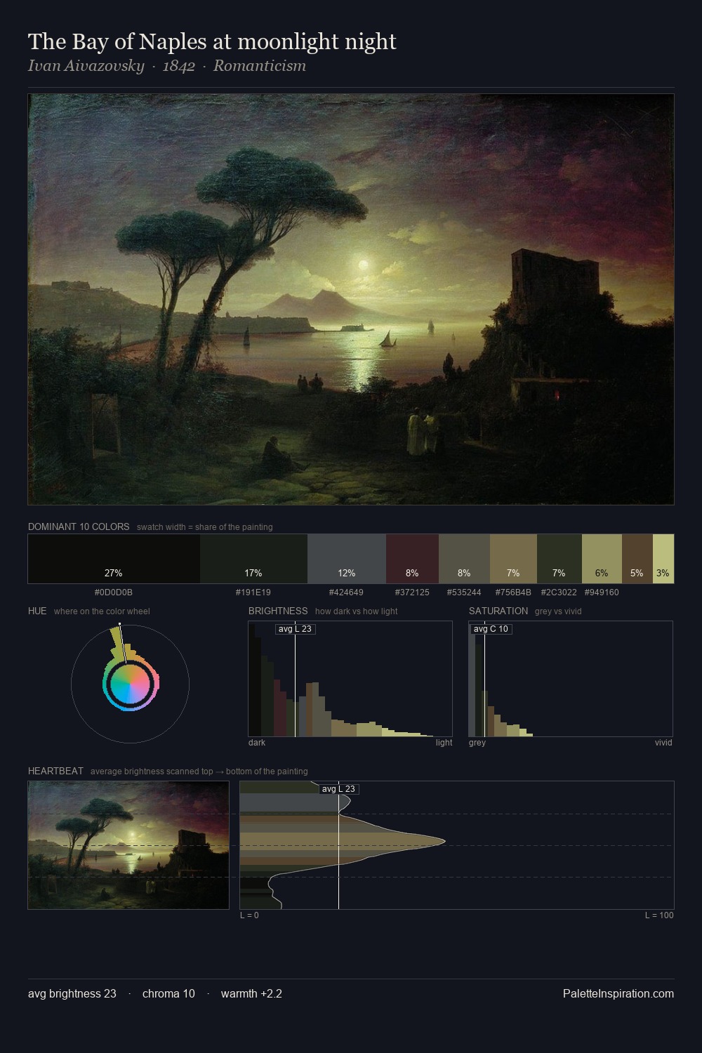Click the 'L = 100' axis label
702x1053 pixels.
659,915
